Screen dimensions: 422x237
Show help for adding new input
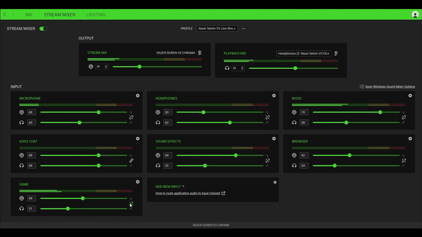(275, 182)
